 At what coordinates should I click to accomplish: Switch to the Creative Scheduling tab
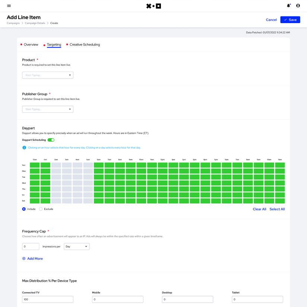[85, 45]
